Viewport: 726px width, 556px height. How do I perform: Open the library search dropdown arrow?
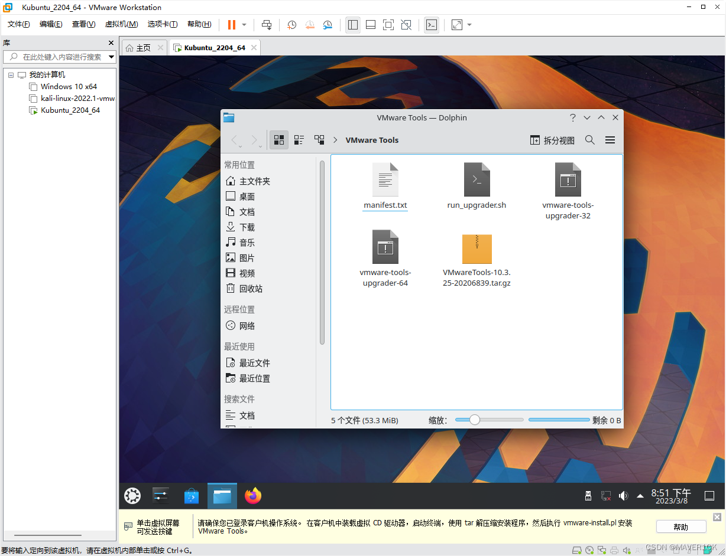112,57
